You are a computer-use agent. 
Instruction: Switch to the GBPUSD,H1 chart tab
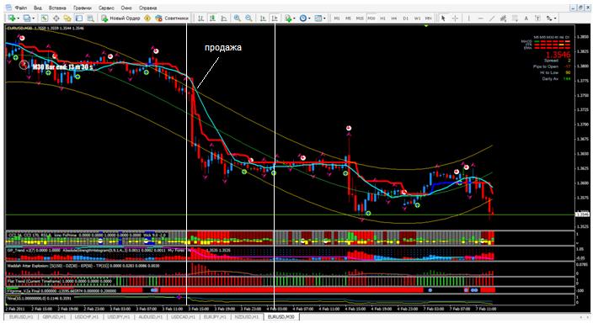click(x=54, y=316)
